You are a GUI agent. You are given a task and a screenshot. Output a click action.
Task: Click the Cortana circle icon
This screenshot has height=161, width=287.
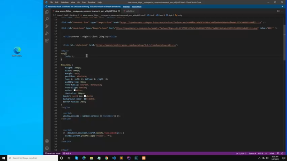tap(61, 158)
